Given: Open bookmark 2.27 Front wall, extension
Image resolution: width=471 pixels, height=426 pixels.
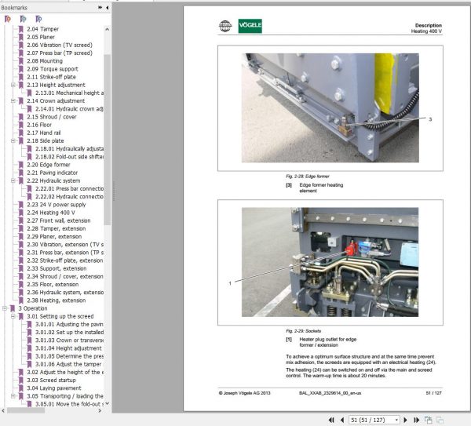Looking at the screenshot, I should coord(59,220).
